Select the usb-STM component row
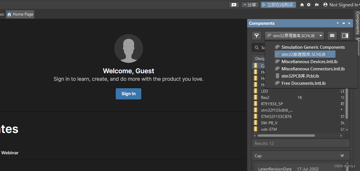Image resolution: width=360 pixels, height=171 pixels. click(x=298, y=129)
